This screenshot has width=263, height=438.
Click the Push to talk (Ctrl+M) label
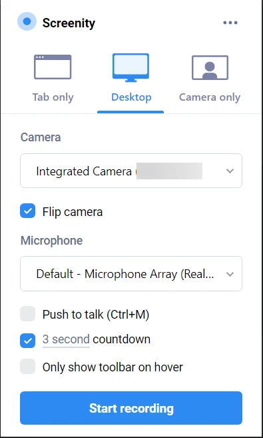coord(96,315)
